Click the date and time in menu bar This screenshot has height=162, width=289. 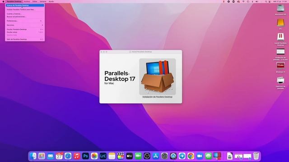tap(280, 1)
